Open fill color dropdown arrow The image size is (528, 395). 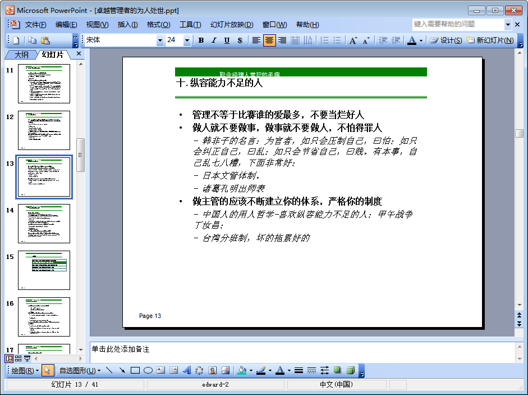click(251, 370)
